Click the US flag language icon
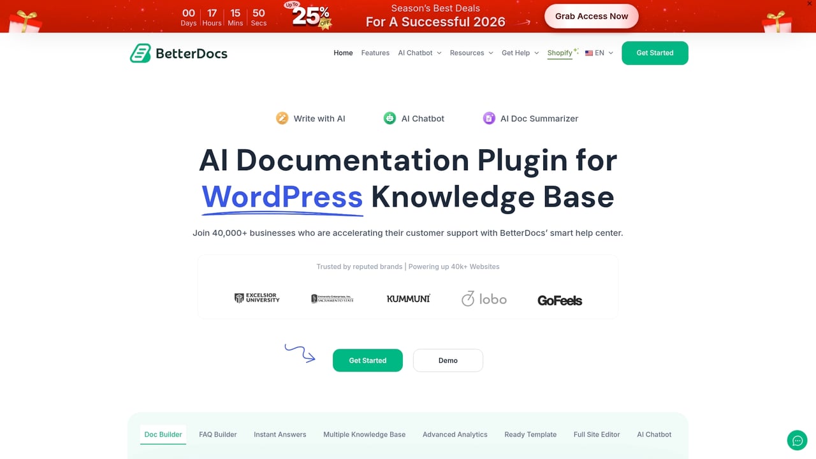Viewport: 816px width, 459px height. (588, 53)
